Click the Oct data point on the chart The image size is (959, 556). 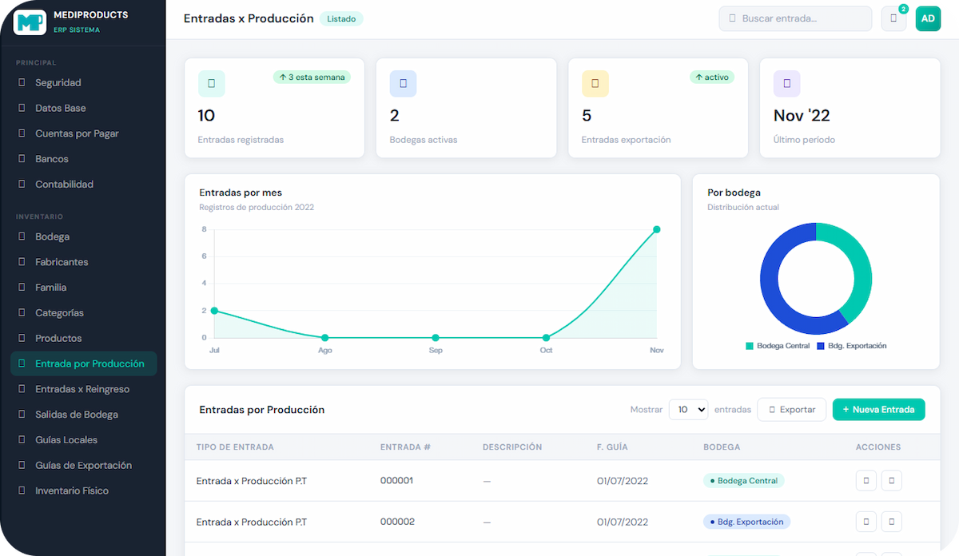coord(546,338)
